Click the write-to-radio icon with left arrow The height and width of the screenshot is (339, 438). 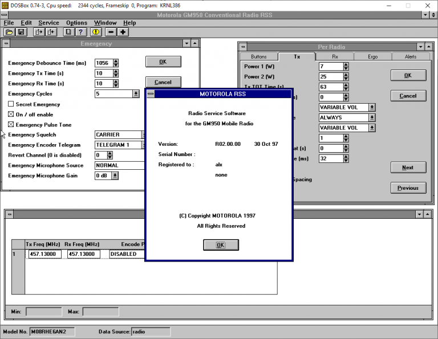51,32
